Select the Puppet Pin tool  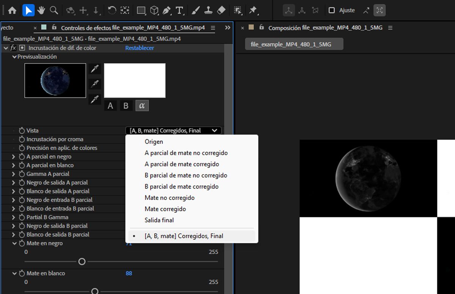click(253, 10)
